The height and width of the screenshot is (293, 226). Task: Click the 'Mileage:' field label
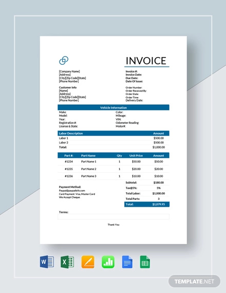121,116
